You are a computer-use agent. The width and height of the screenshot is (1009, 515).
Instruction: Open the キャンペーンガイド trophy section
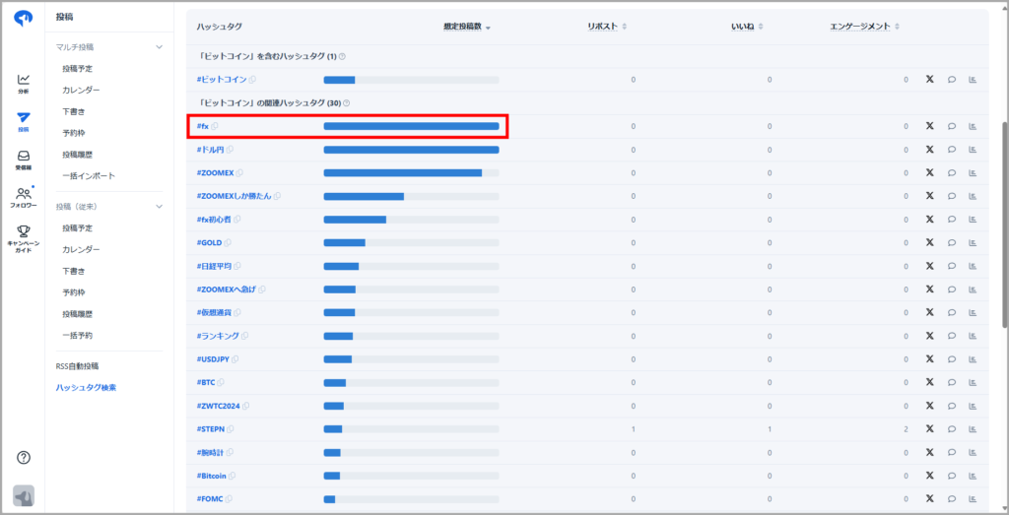pos(24,238)
